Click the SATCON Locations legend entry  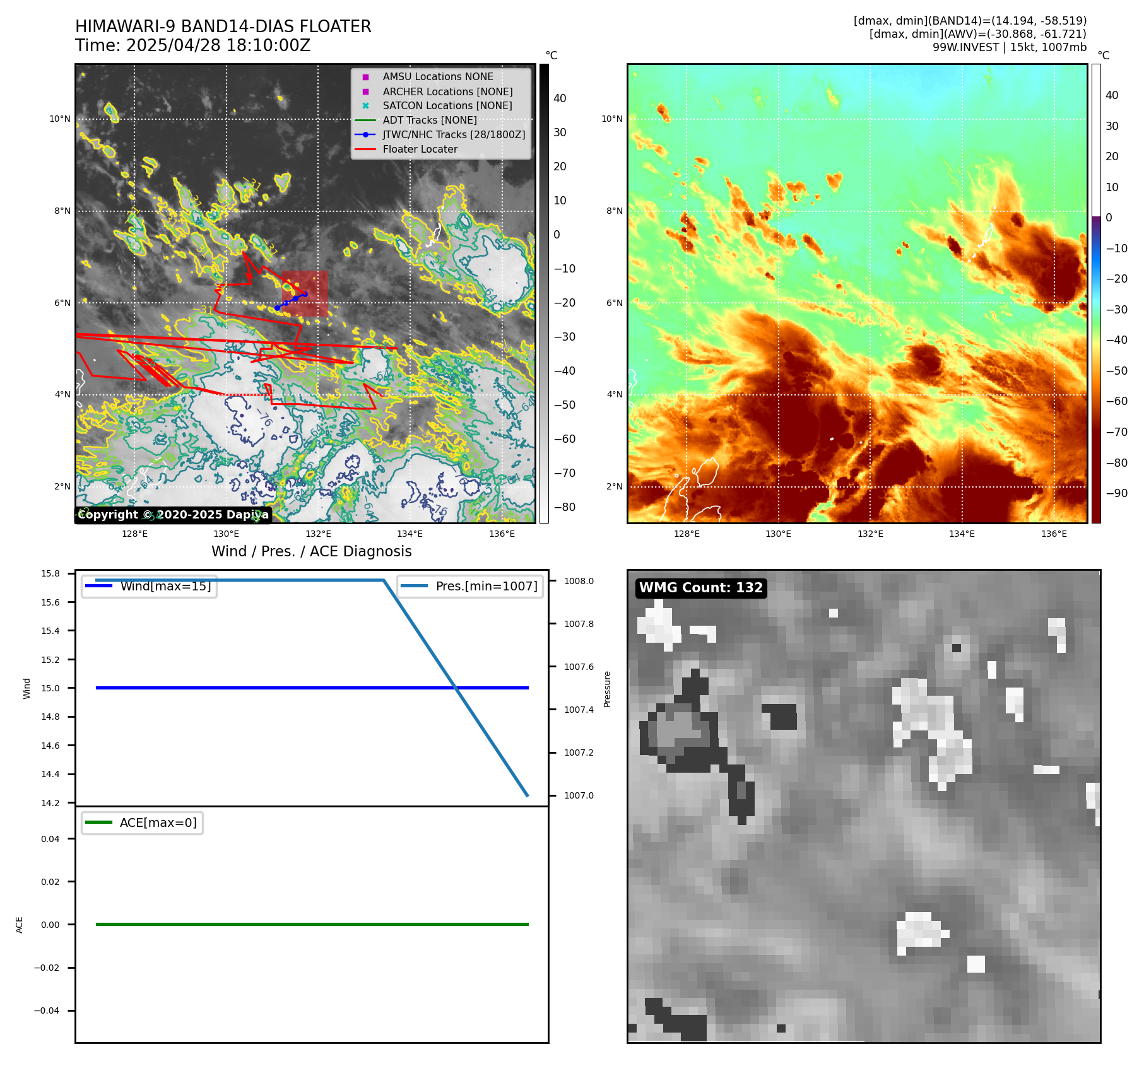pyautogui.click(x=447, y=106)
